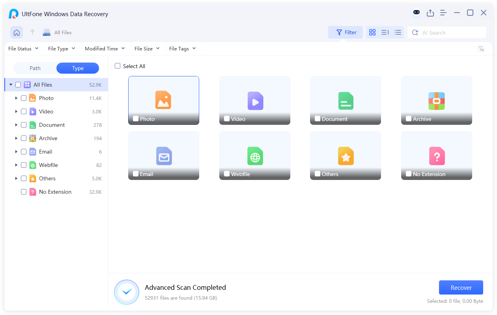Open the hamburger menu icon in the title bar
The image size is (497, 315).
443,13
